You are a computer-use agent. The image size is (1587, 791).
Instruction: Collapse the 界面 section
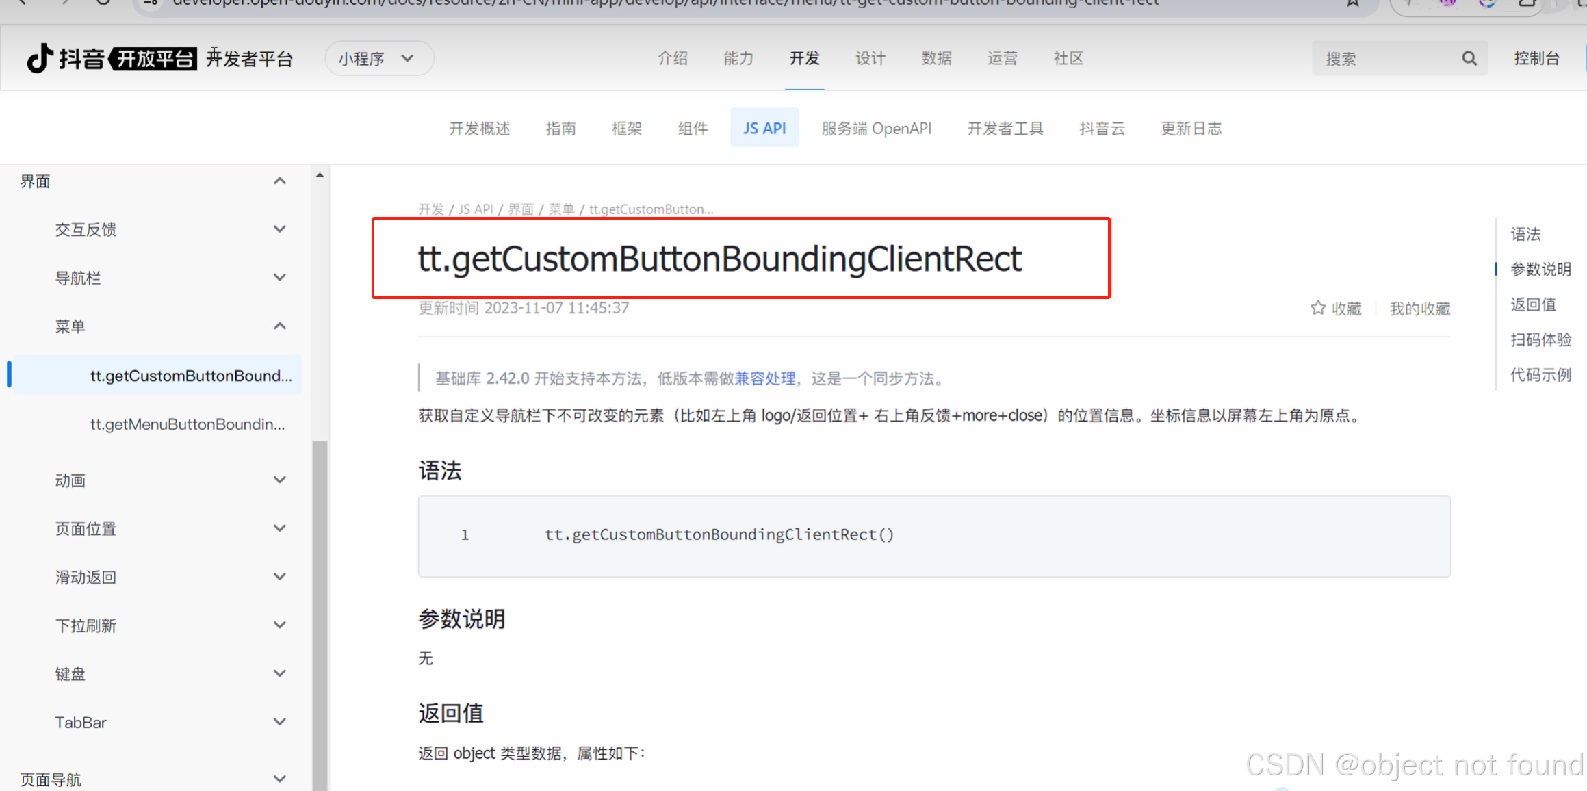click(279, 181)
